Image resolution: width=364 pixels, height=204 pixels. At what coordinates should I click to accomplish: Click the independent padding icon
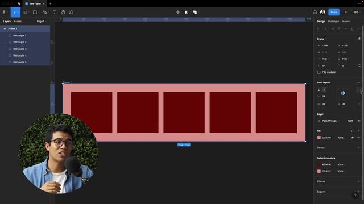(359, 104)
